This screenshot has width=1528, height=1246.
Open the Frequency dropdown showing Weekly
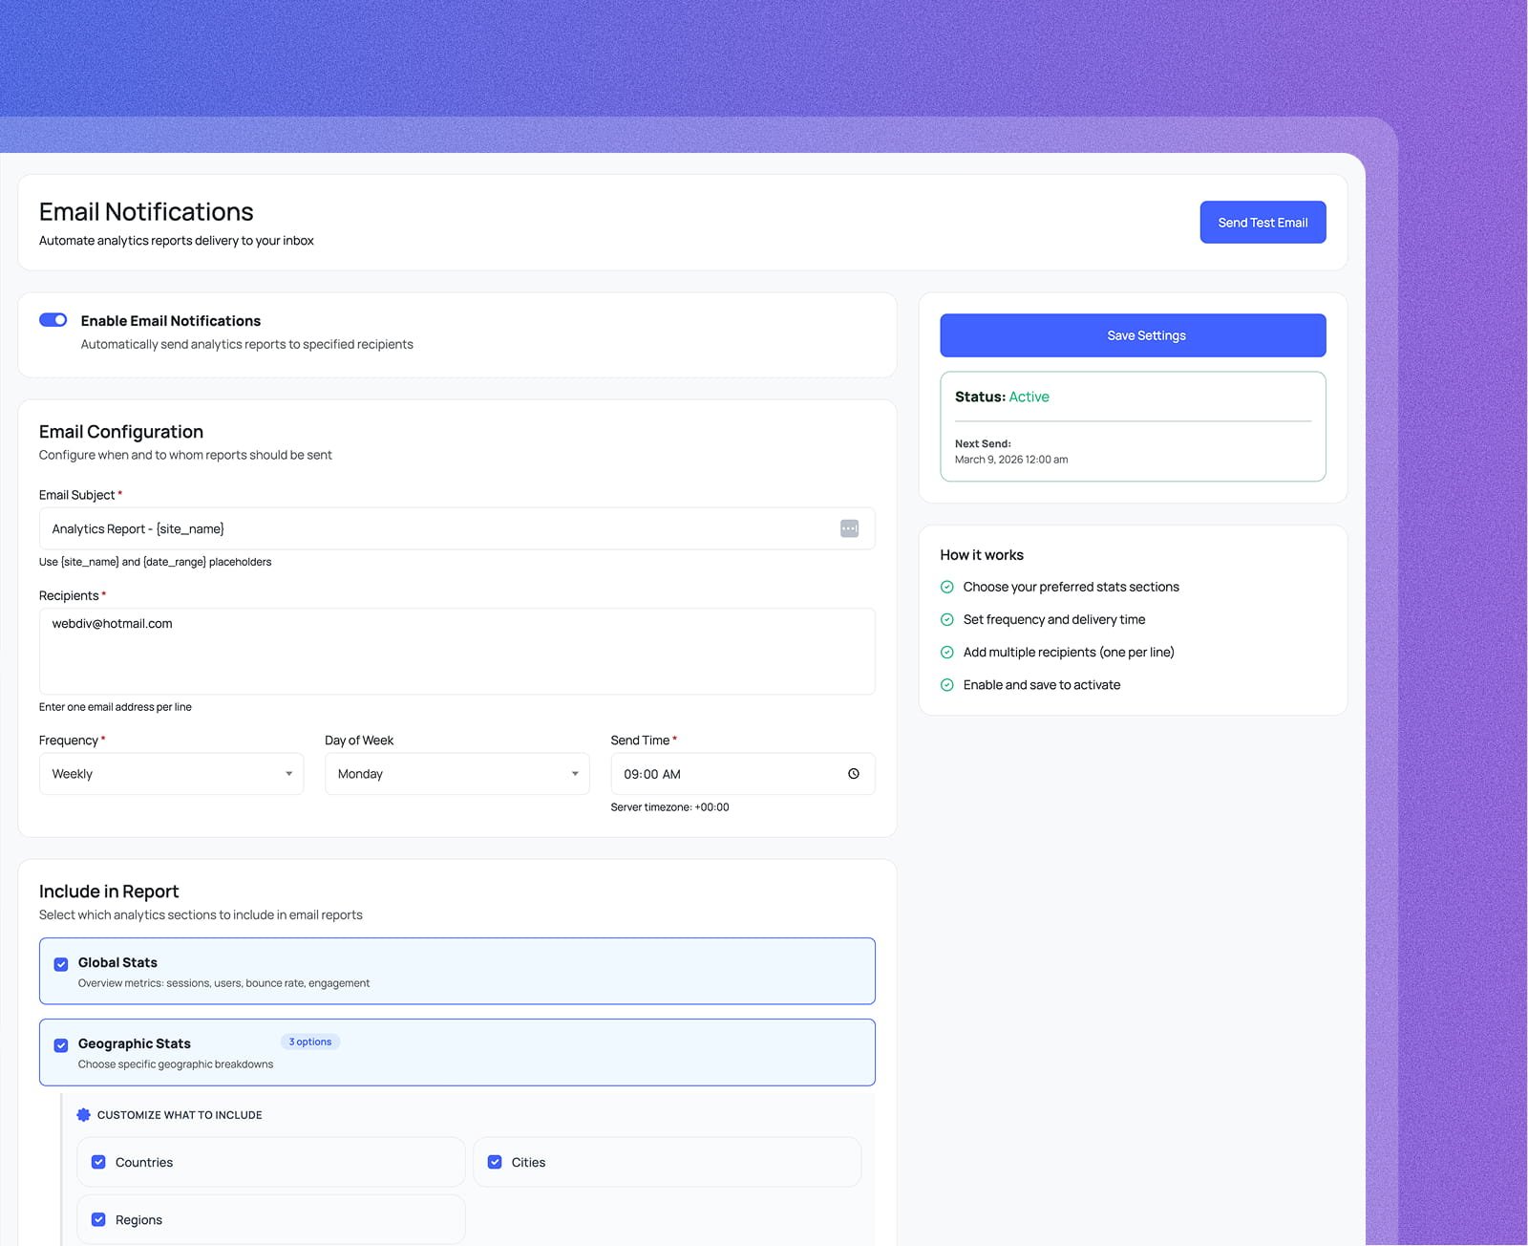click(x=171, y=774)
